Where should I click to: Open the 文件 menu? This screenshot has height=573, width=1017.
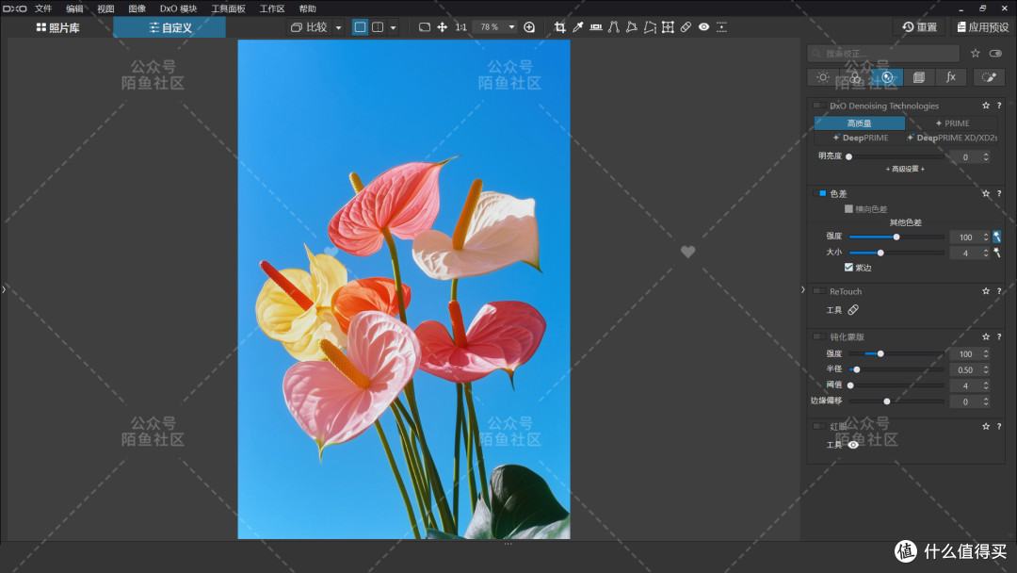point(43,8)
